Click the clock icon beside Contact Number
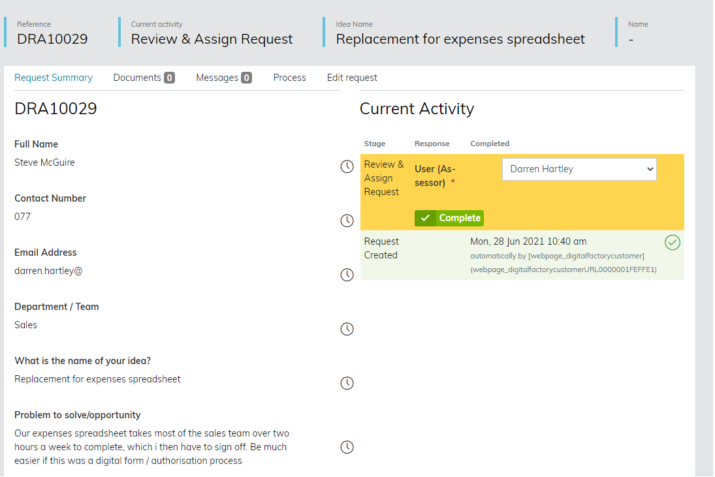Image resolution: width=715 pixels, height=477 pixels. 347,221
